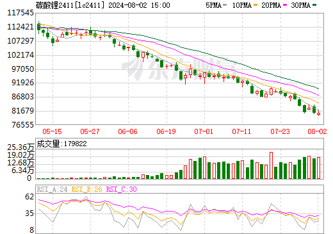Select the 06-06 date axis label

tap(127, 131)
